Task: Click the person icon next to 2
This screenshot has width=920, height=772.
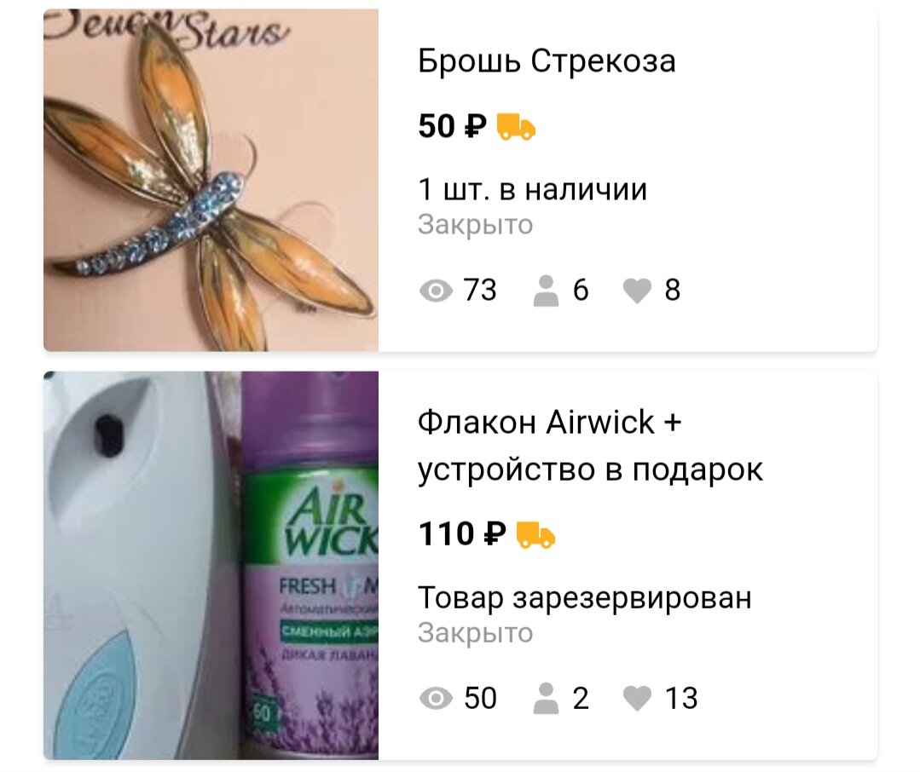Action: click(546, 698)
